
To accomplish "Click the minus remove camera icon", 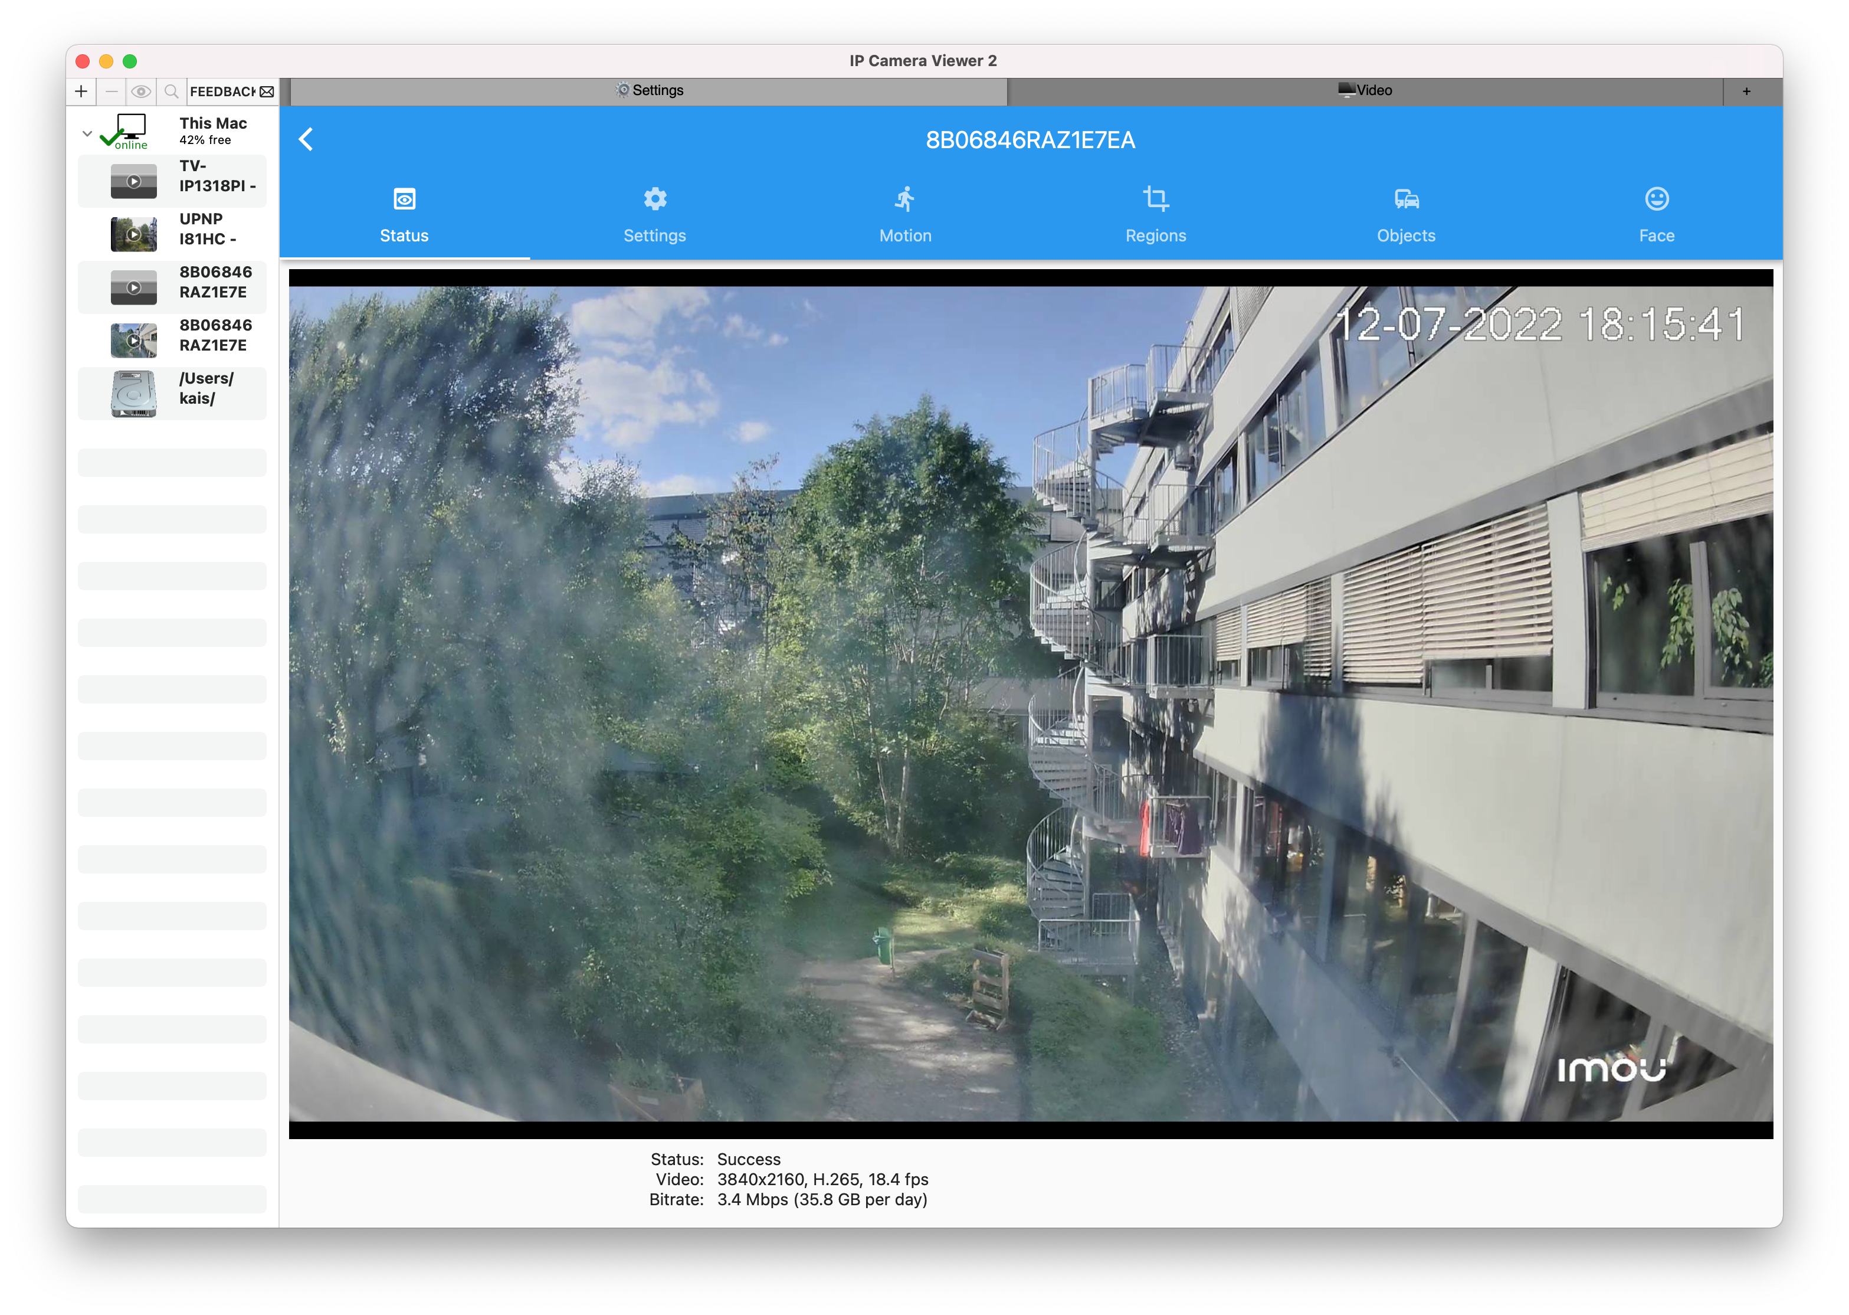I will point(112,91).
